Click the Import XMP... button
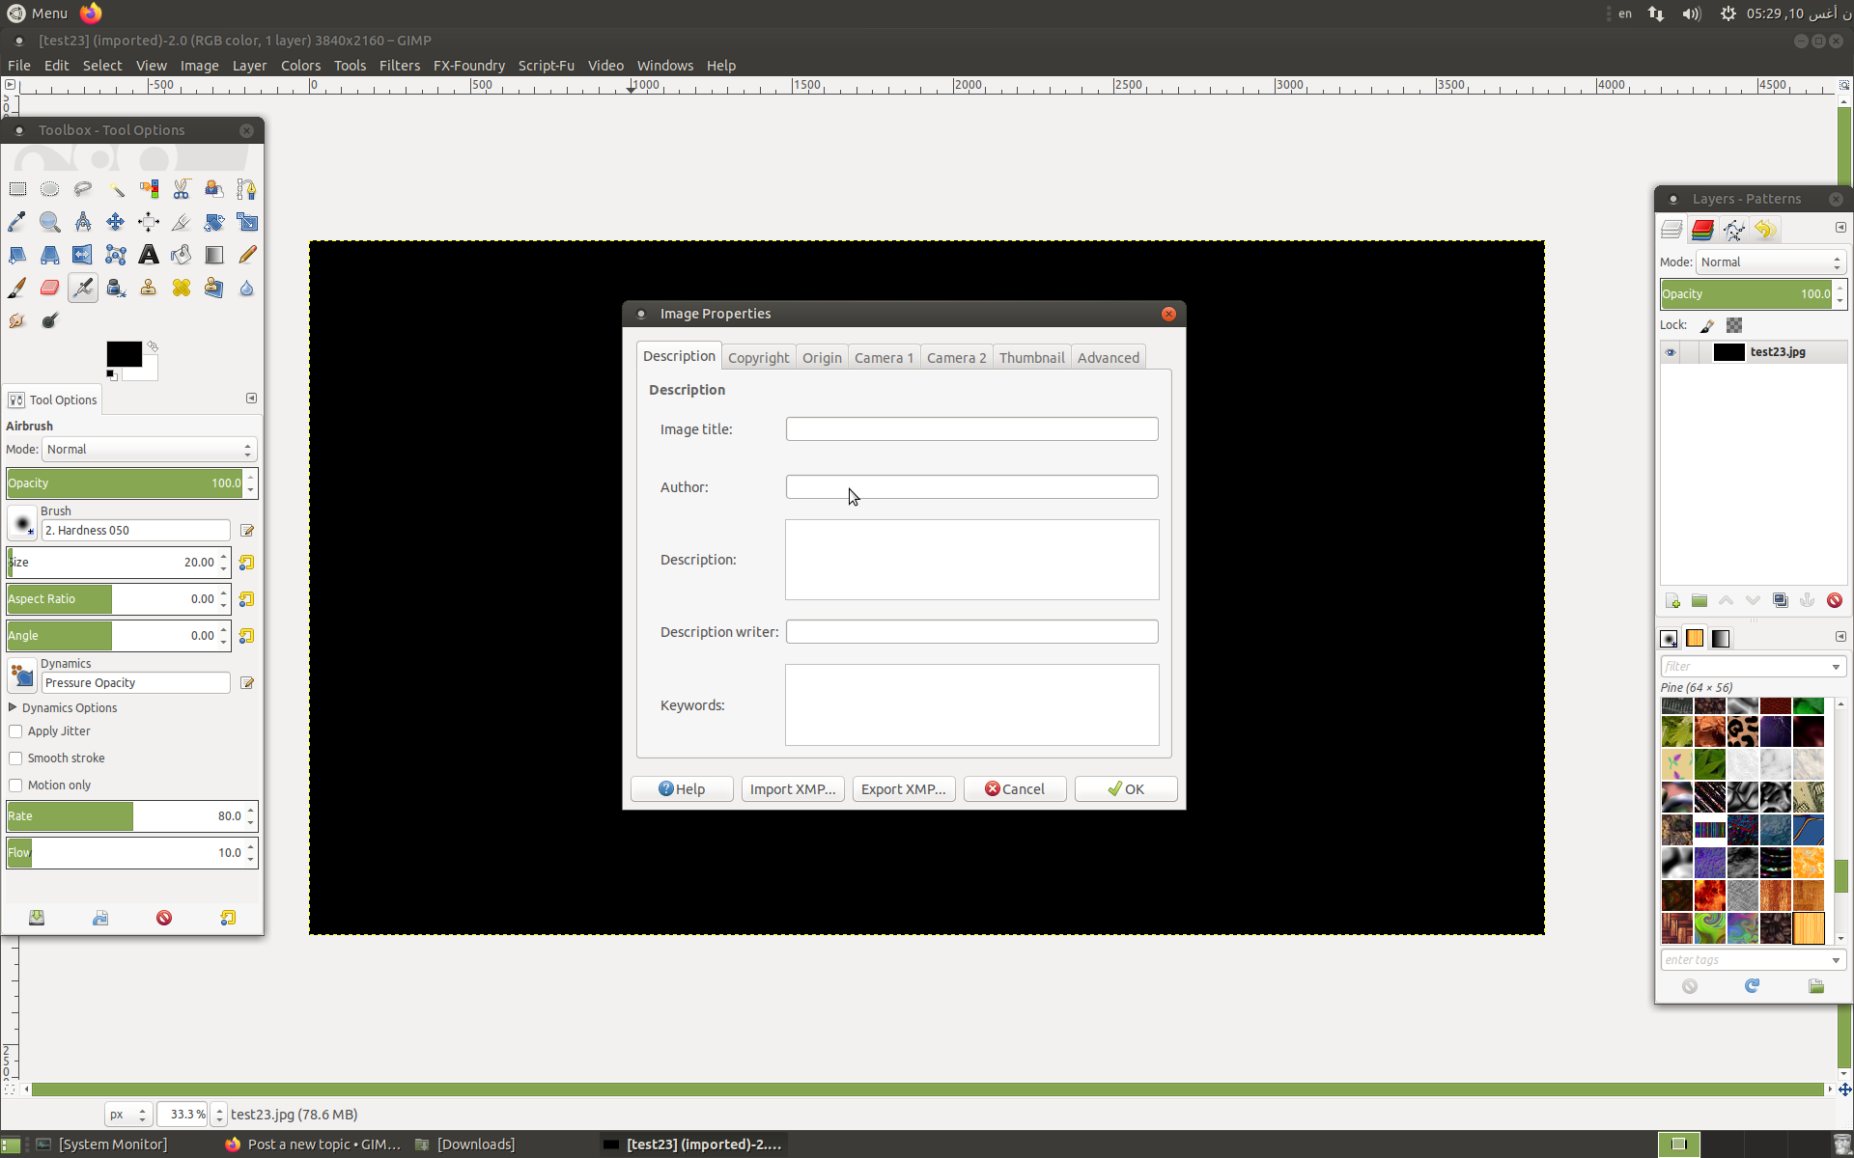This screenshot has height=1158, width=1854. [x=793, y=789]
